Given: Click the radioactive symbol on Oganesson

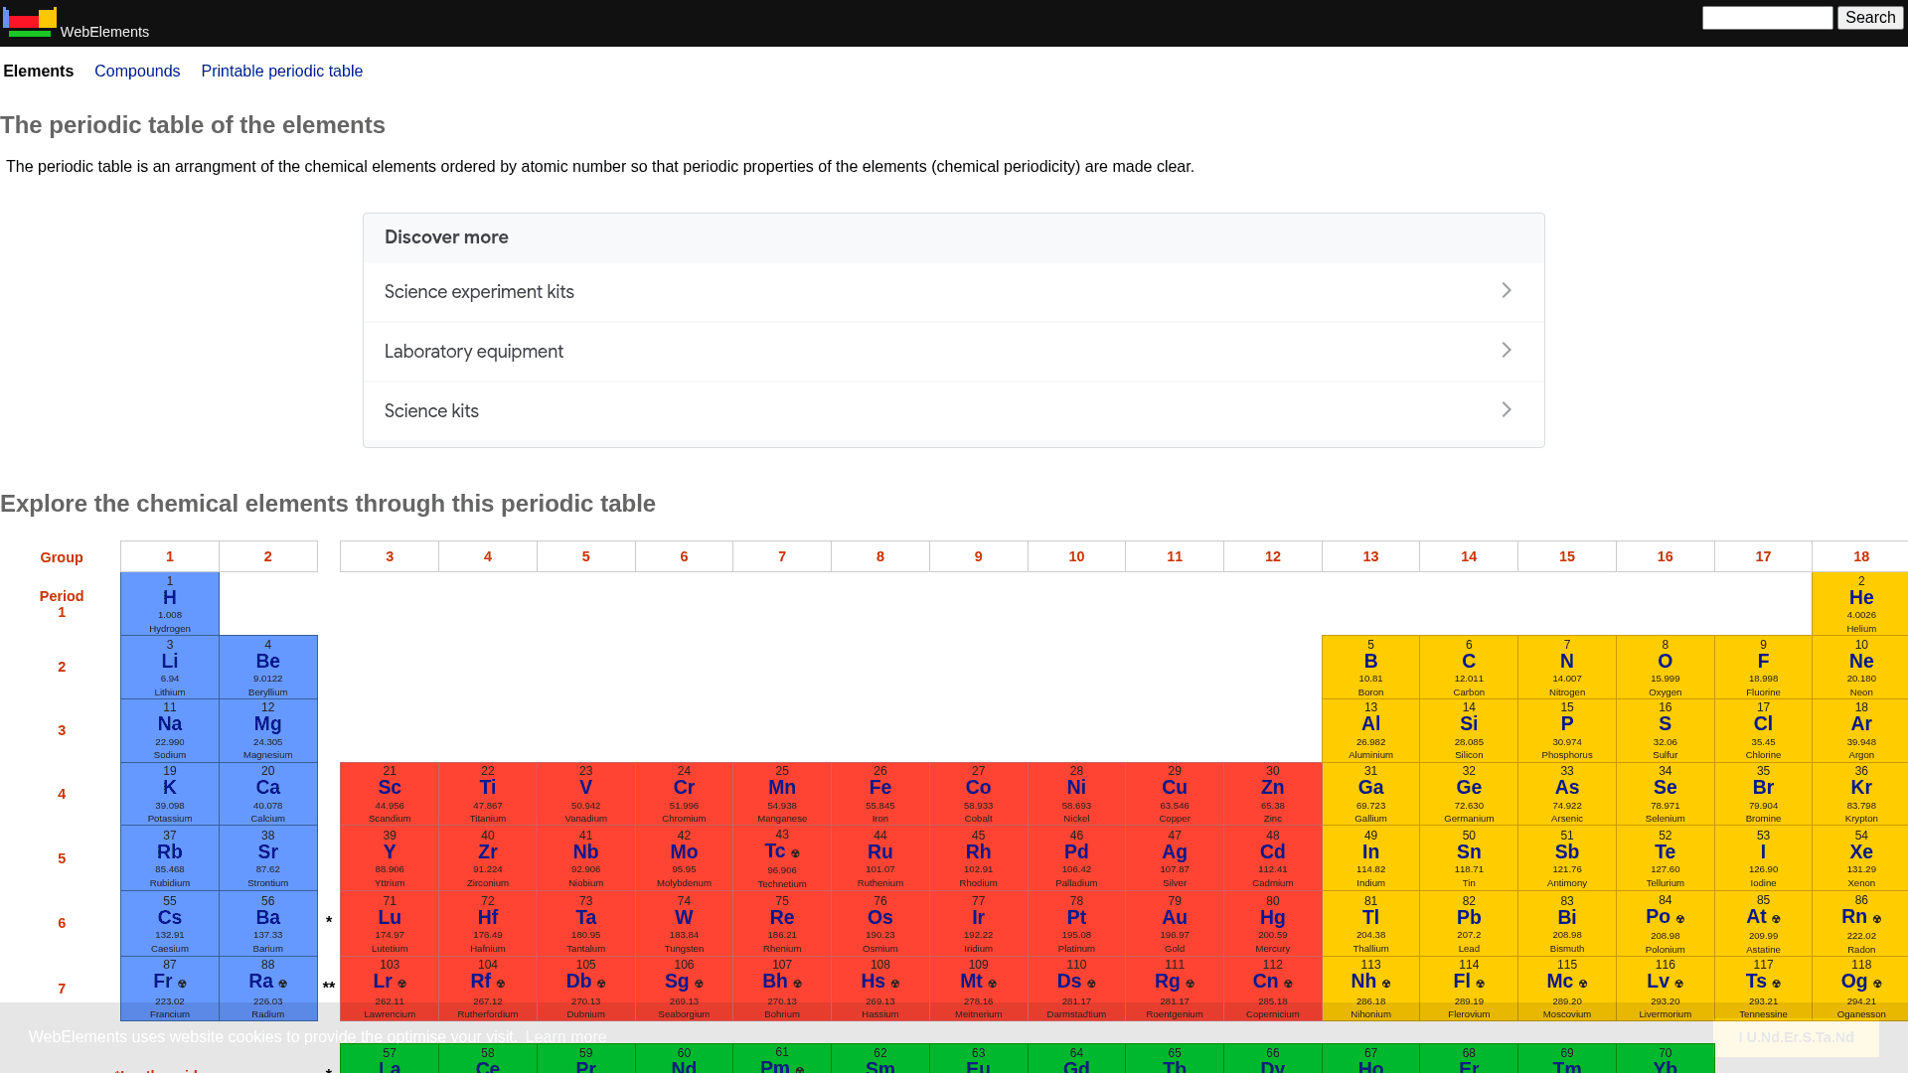Looking at the screenshot, I should (x=1876, y=982).
